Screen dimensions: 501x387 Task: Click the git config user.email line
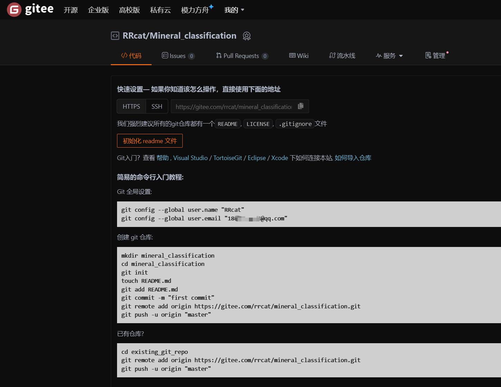tap(204, 218)
